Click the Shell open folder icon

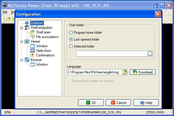click(32, 32)
